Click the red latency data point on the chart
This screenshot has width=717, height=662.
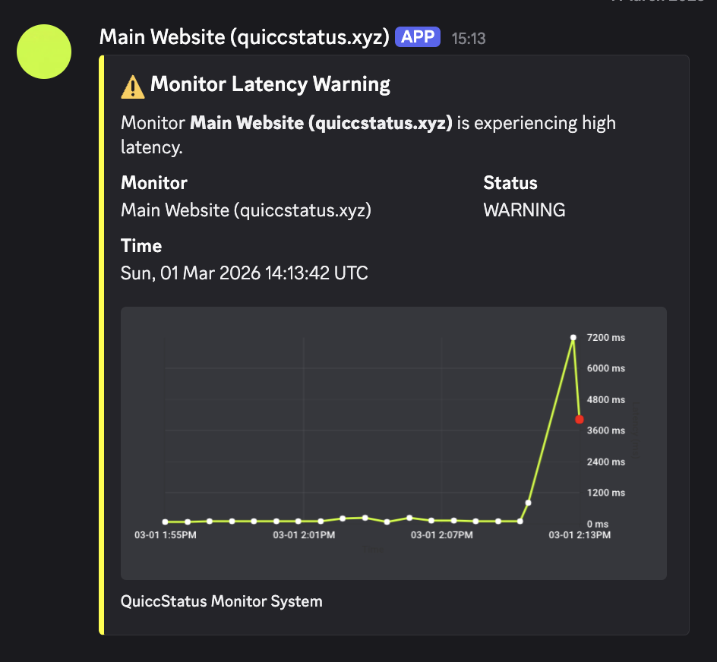(580, 419)
